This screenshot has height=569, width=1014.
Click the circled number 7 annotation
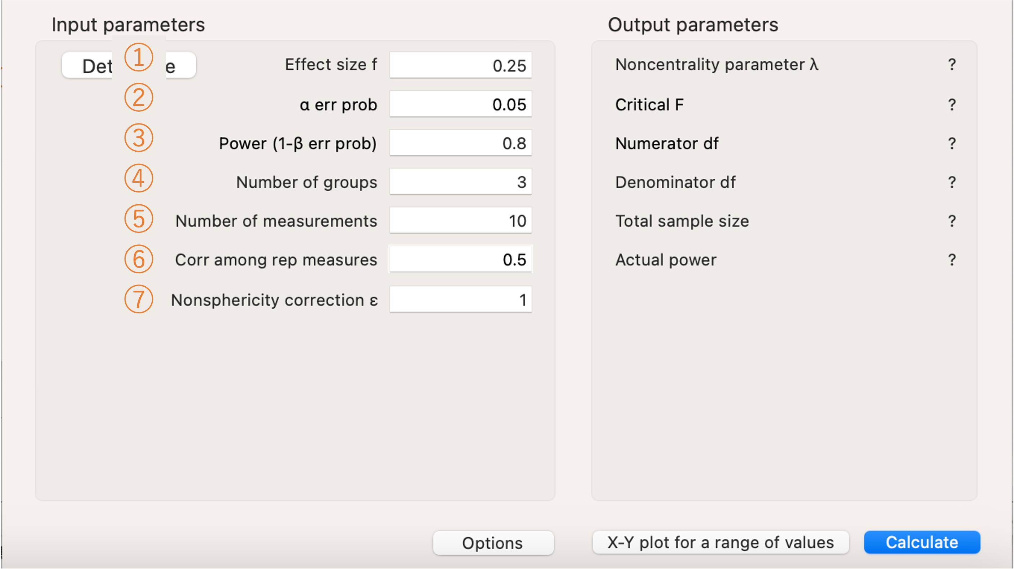(139, 299)
